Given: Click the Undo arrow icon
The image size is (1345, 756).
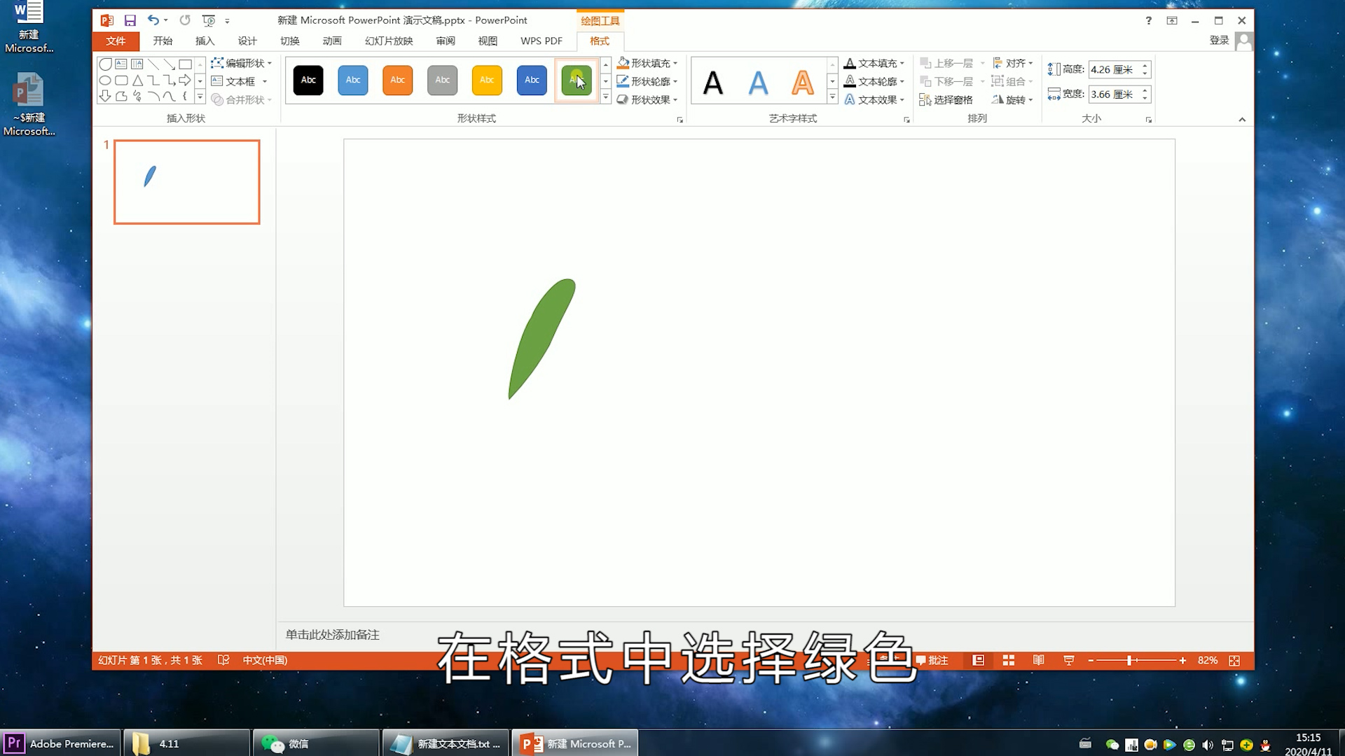Looking at the screenshot, I should (x=153, y=20).
